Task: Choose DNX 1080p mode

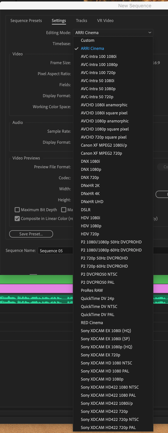Action: (113, 169)
